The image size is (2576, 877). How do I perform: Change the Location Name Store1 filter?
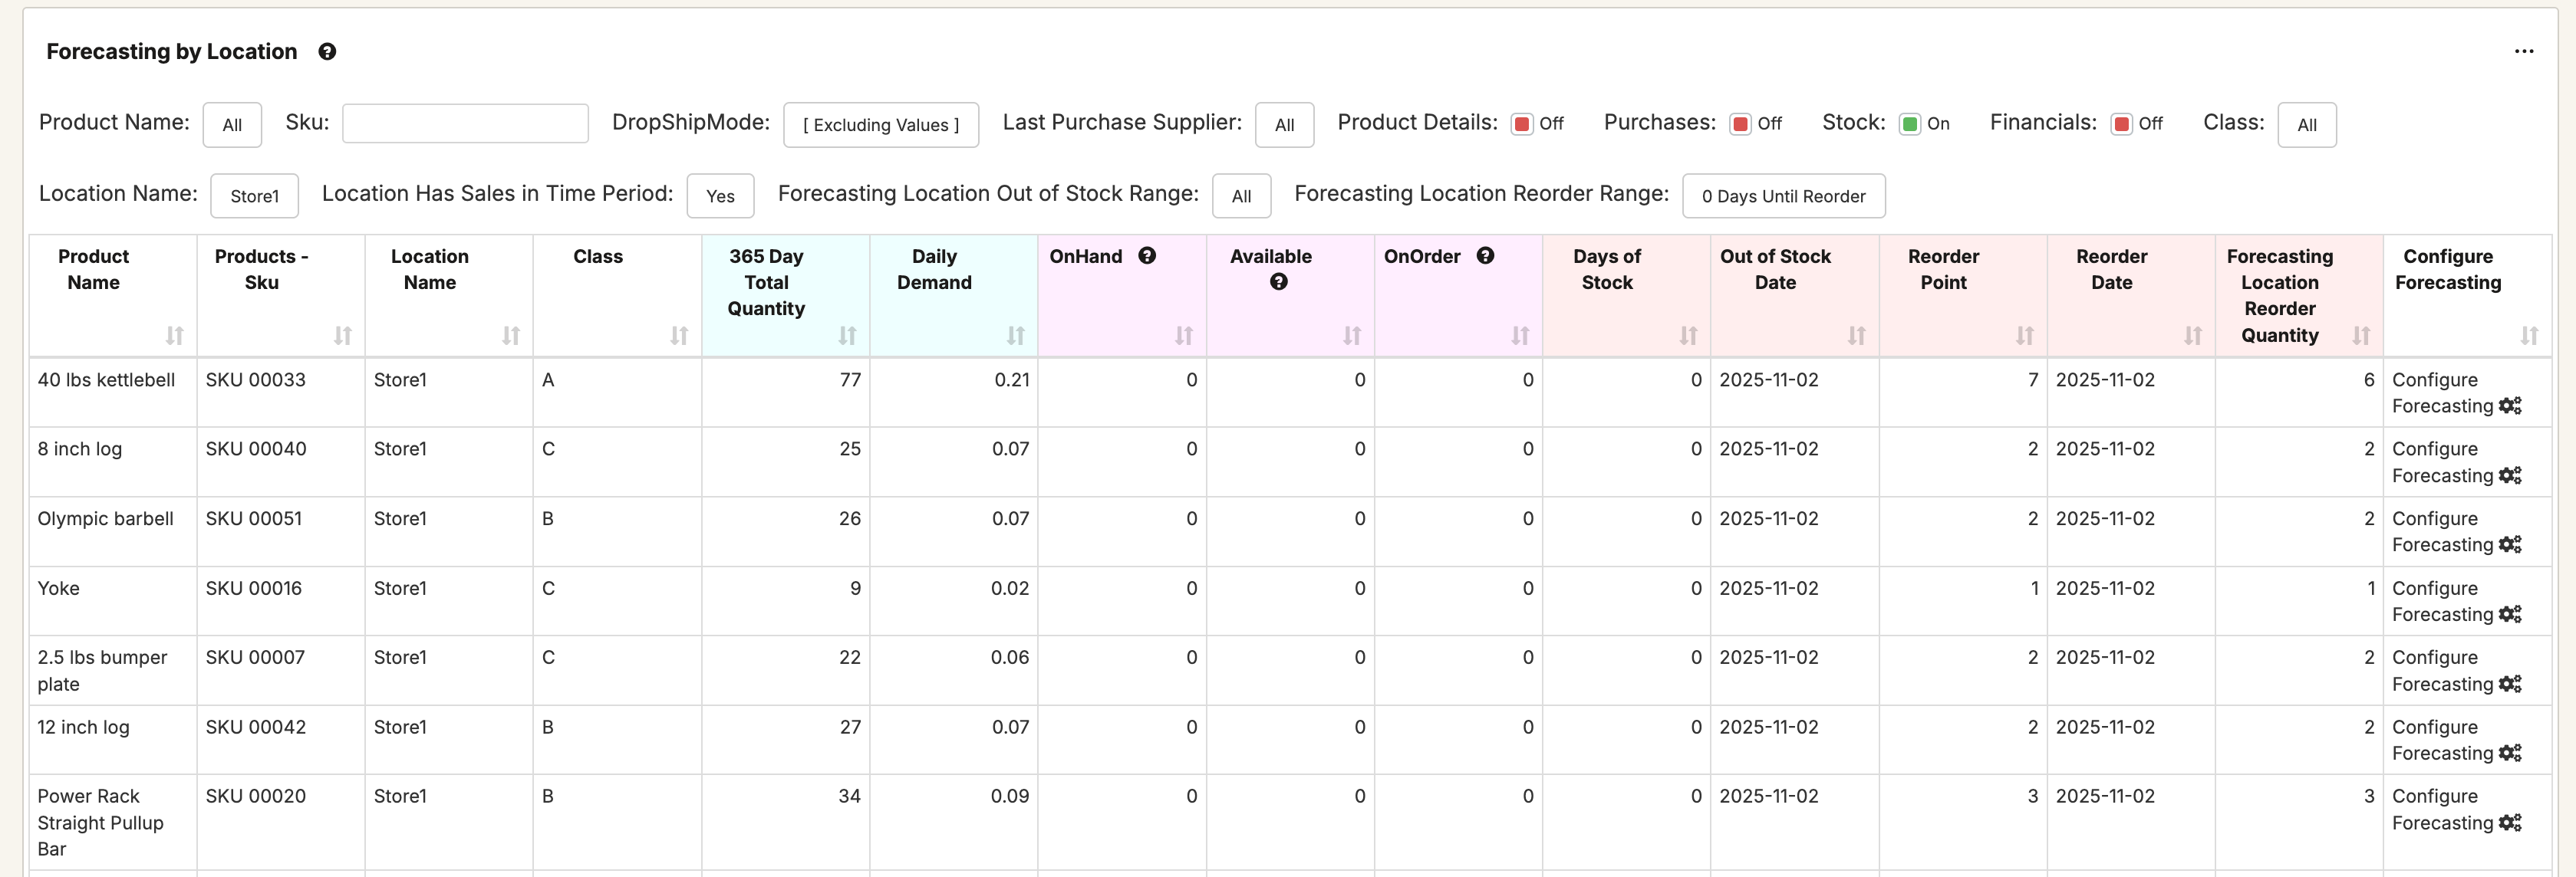pos(254,197)
